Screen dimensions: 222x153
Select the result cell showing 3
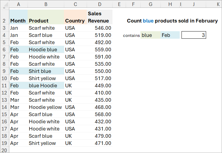point(194,35)
